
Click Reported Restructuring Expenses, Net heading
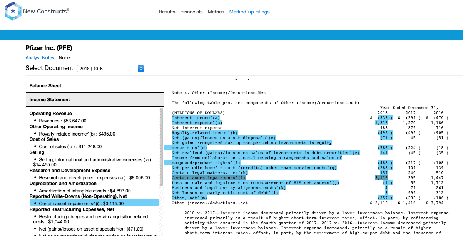pyautogui.click(x=72, y=209)
